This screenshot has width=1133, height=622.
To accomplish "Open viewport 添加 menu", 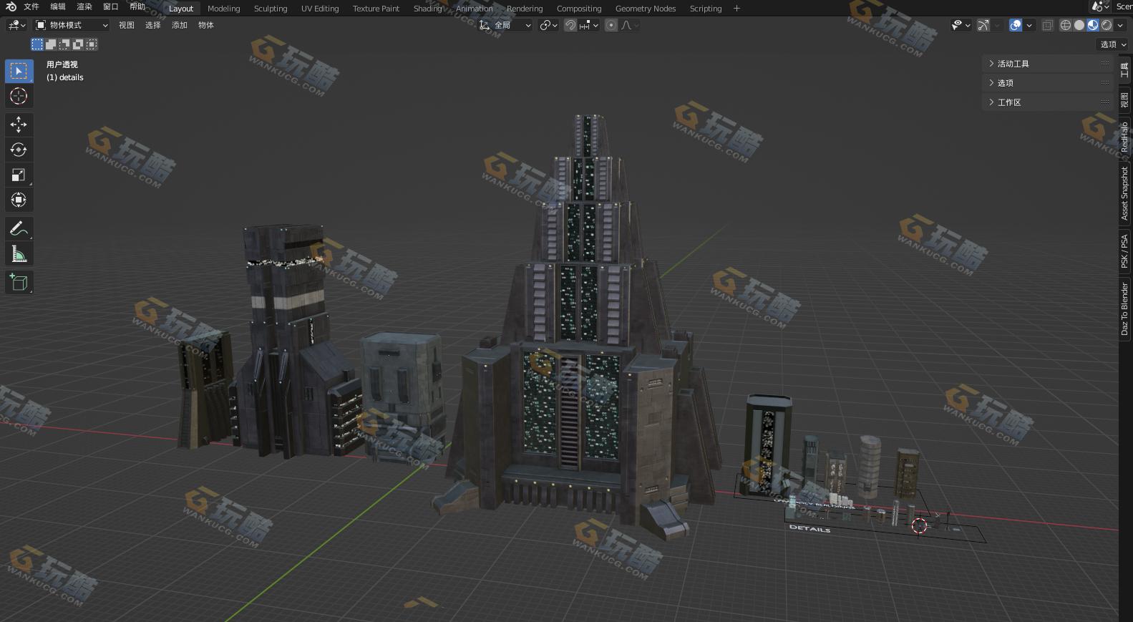I will (x=180, y=25).
